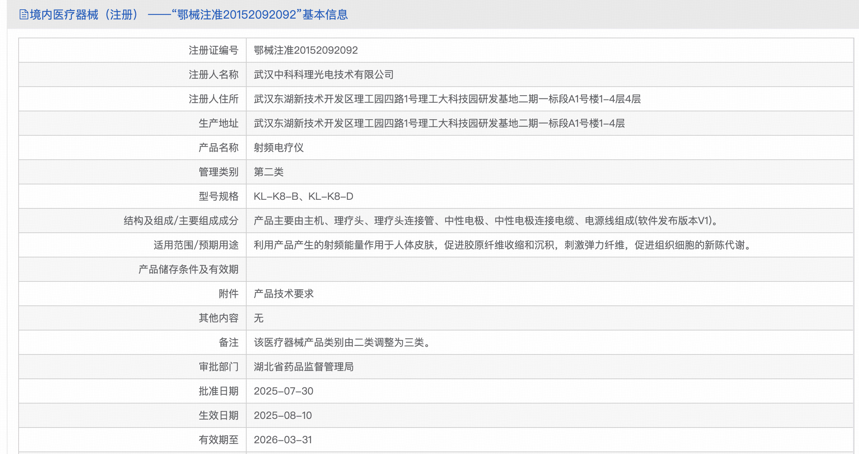Click approval date 2025-07-30
Screen dimensions: 859x454
point(283,391)
